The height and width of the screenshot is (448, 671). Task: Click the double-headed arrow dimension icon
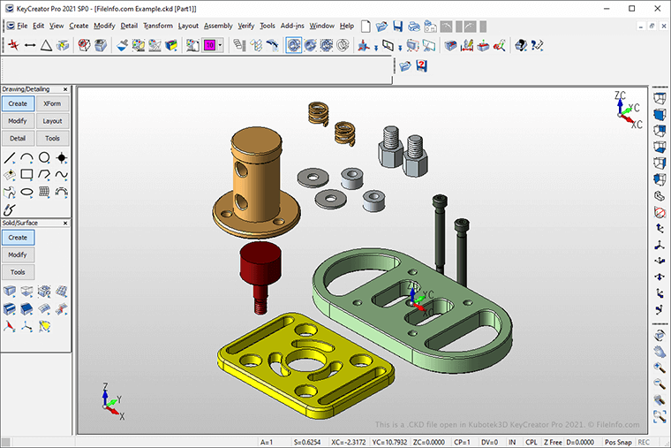(30, 45)
